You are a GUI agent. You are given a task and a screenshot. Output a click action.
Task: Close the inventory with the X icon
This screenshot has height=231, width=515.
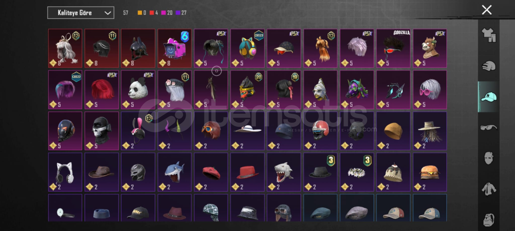point(487,10)
